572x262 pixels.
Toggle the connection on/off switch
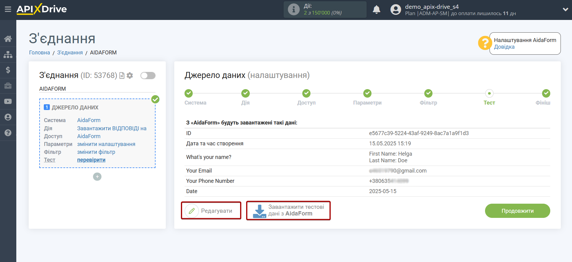pyautogui.click(x=148, y=76)
